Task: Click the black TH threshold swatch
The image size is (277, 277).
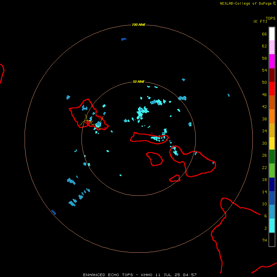Action: coord(272,239)
